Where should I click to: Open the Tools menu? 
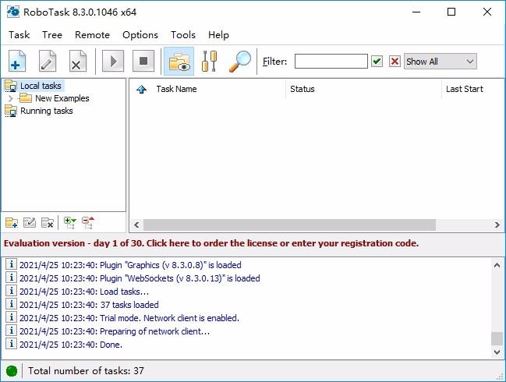pyautogui.click(x=183, y=35)
